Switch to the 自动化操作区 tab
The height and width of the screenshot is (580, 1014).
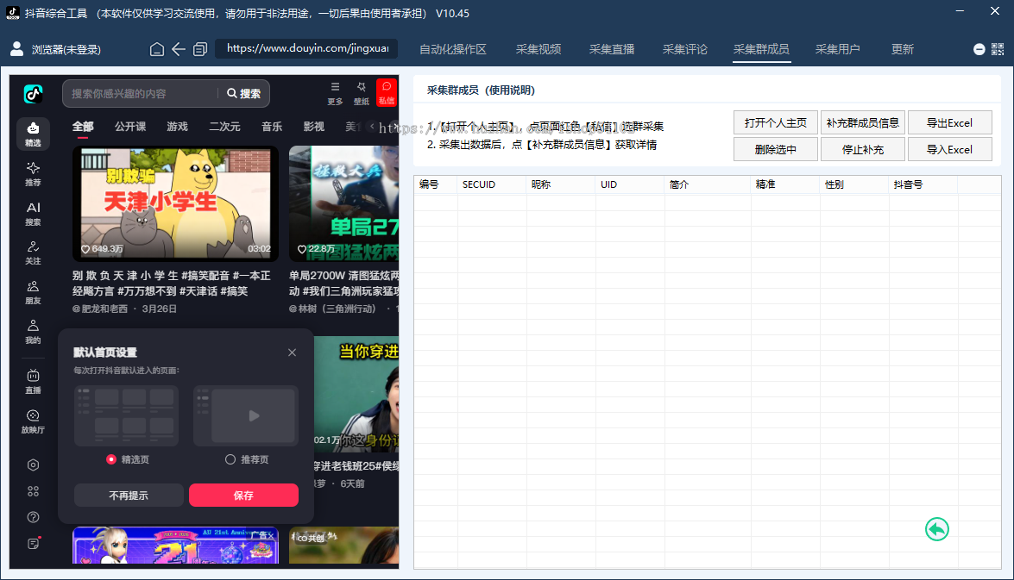[453, 49]
